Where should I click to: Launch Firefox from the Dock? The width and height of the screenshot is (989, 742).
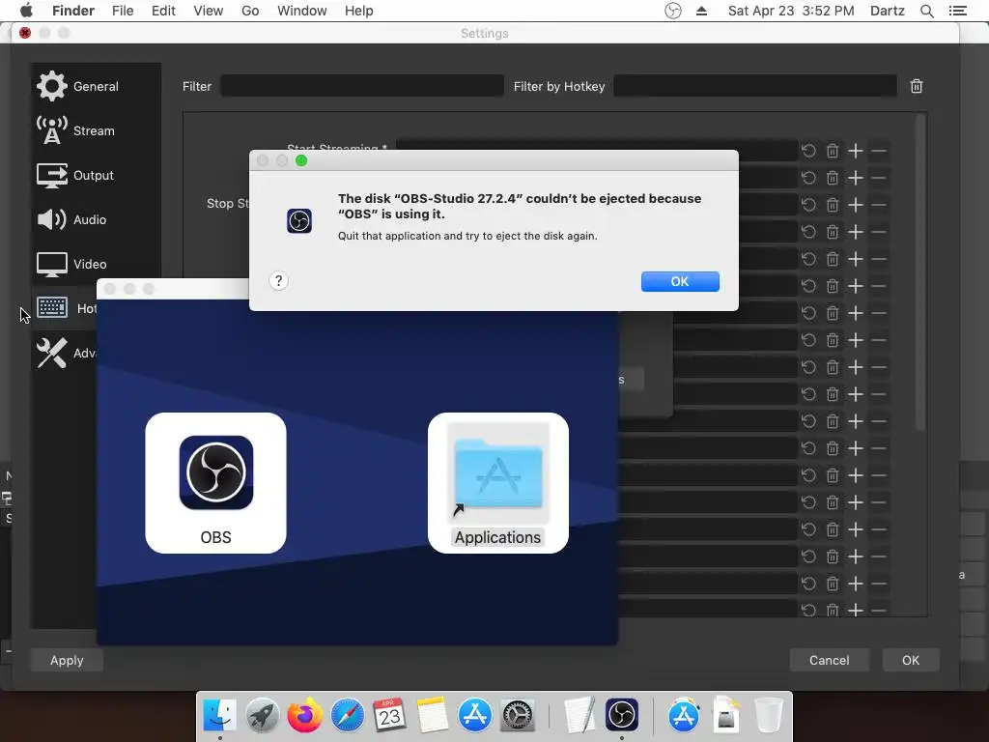pos(304,716)
